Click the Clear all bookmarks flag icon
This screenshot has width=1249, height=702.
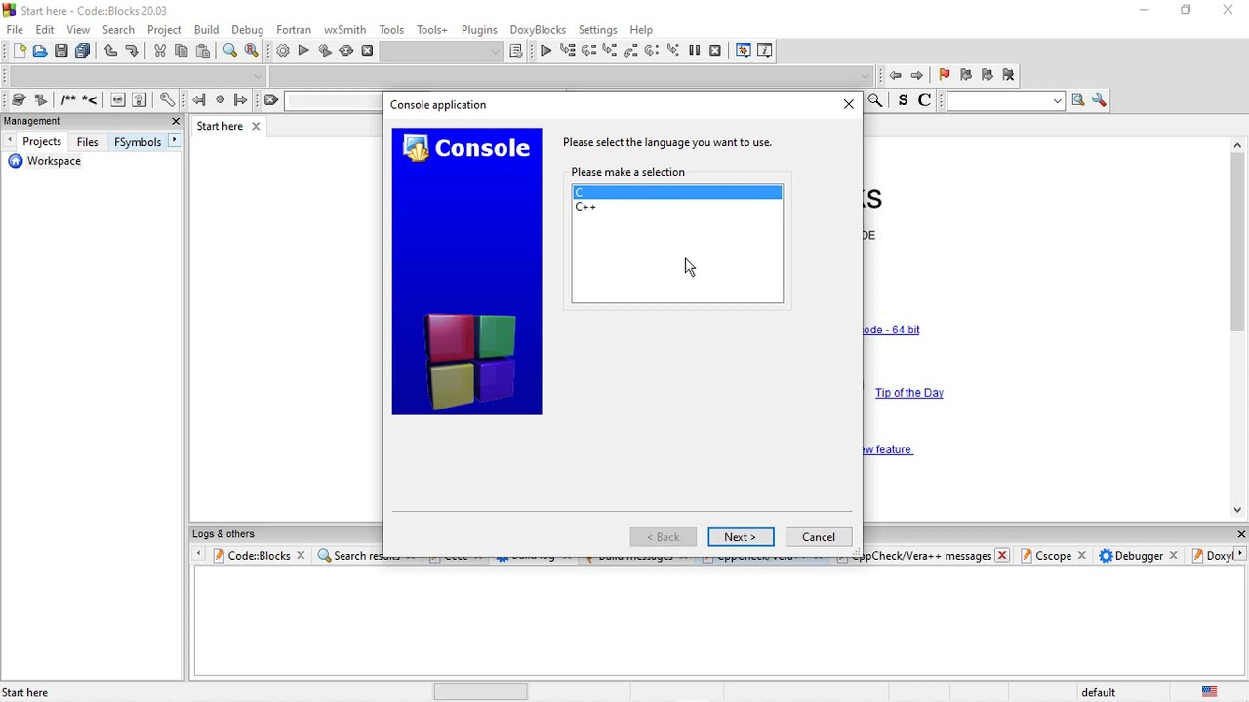pyautogui.click(x=1009, y=75)
